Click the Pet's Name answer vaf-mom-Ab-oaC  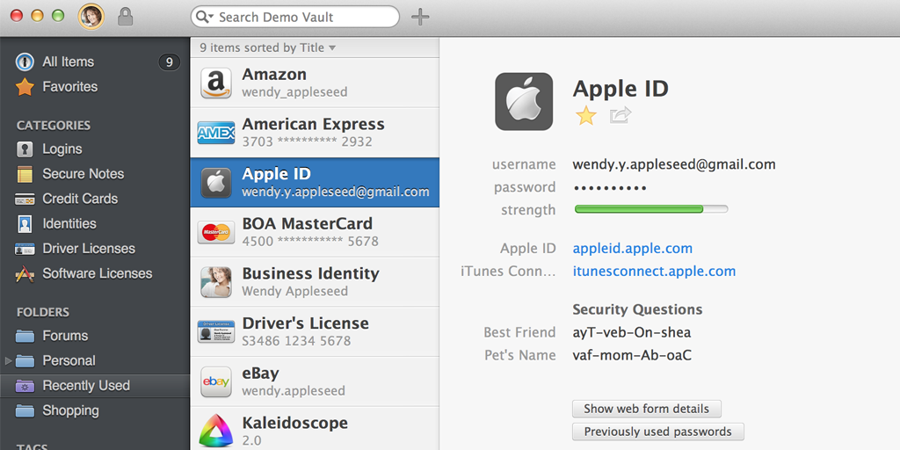pos(632,355)
